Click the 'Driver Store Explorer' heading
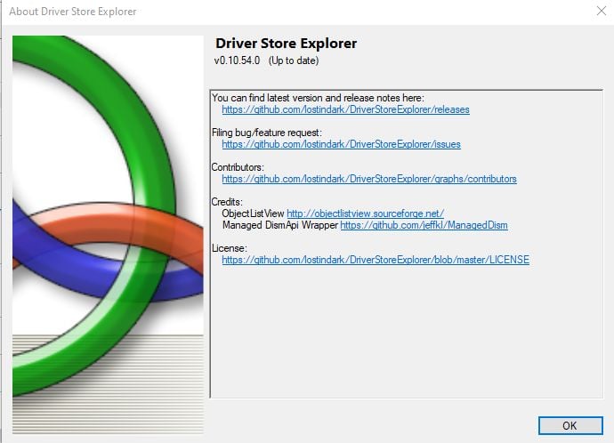This screenshot has height=443, width=614. tap(286, 43)
